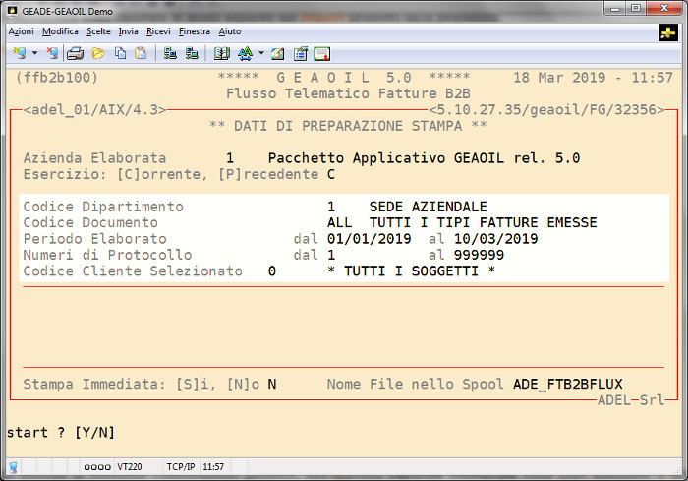
Task: Click the copy icon in toolbar
Action: pyautogui.click(x=120, y=53)
